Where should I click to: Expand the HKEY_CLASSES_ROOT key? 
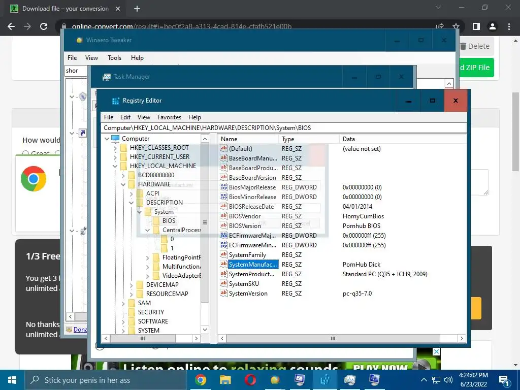click(115, 148)
